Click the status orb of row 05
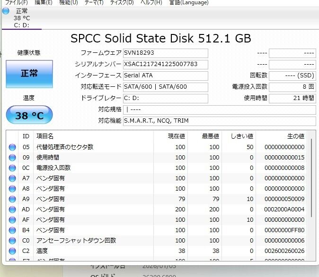Viewport: 319px width, 277px height. tap(12, 147)
